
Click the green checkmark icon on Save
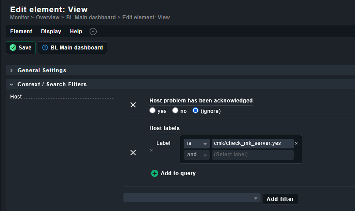pos(13,48)
